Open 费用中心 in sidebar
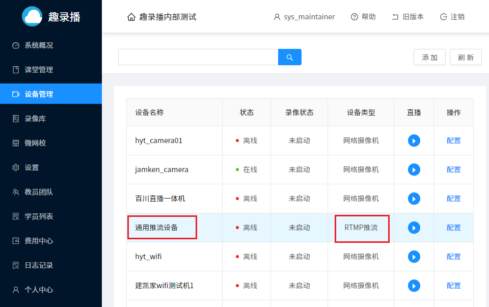This screenshot has width=489, height=307. click(51, 241)
